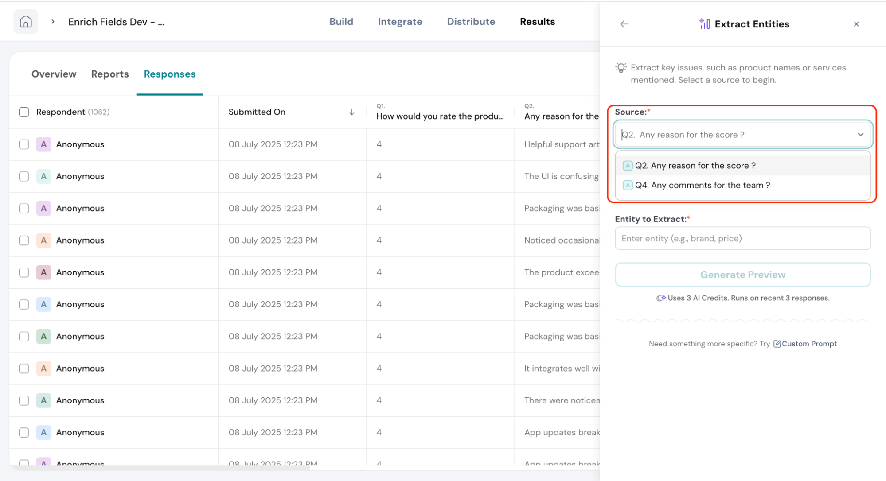Click the home icon in breadcrumb
The image size is (886, 481).
[26, 22]
